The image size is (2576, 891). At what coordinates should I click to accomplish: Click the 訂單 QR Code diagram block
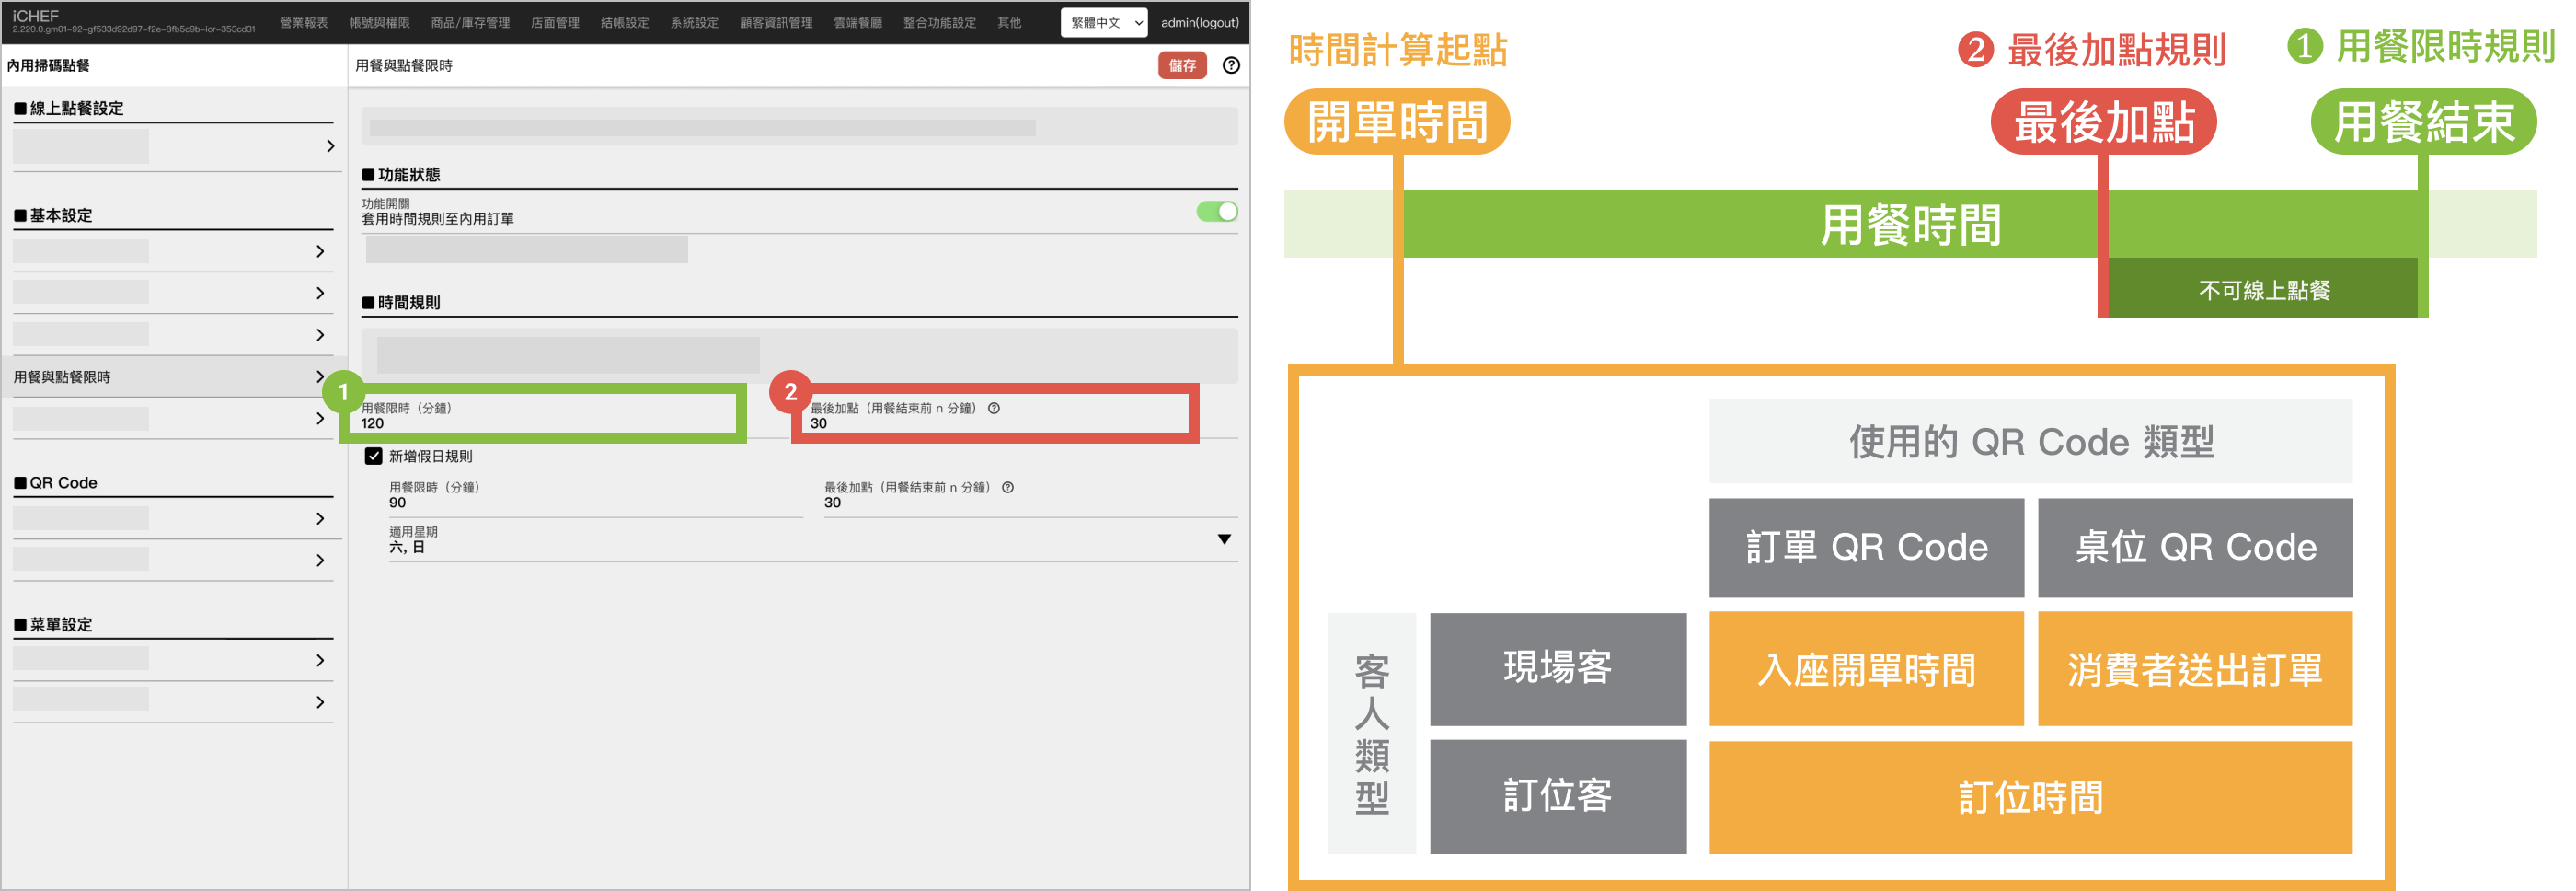pos(1866,547)
